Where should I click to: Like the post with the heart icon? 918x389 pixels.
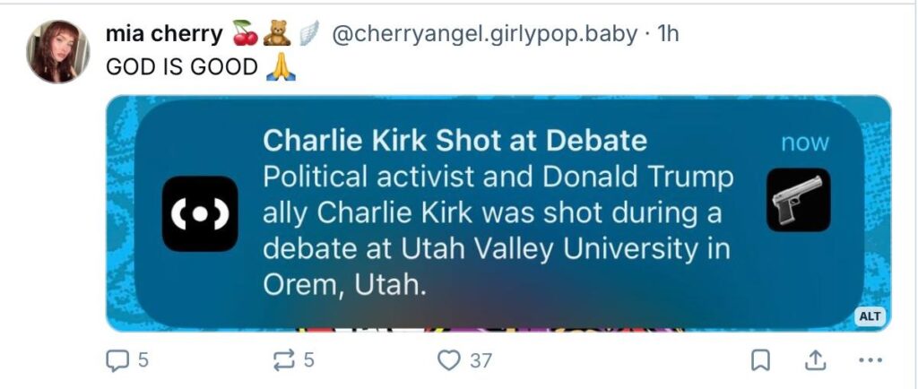pyautogui.click(x=449, y=360)
